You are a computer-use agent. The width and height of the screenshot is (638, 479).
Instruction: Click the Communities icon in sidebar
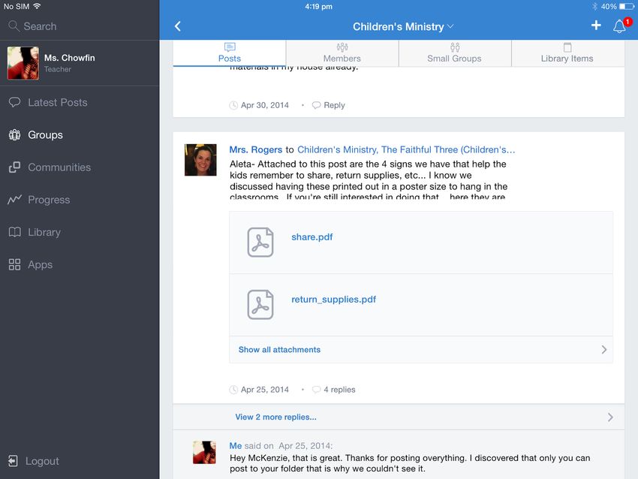tap(15, 167)
